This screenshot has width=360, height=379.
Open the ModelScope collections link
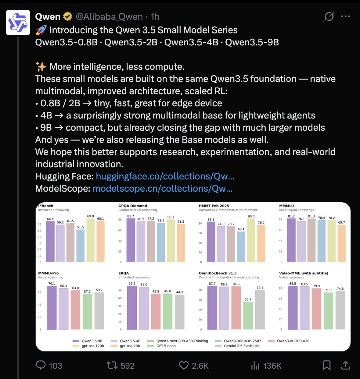click(x=162, y=188)
